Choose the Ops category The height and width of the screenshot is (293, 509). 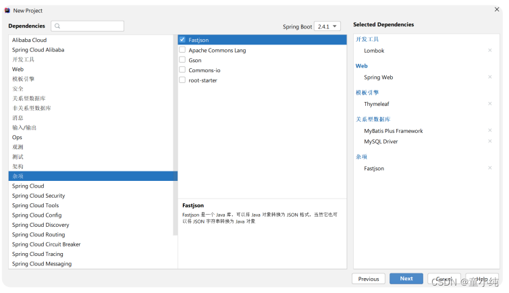pyautogui.click(x=17, y=137)
